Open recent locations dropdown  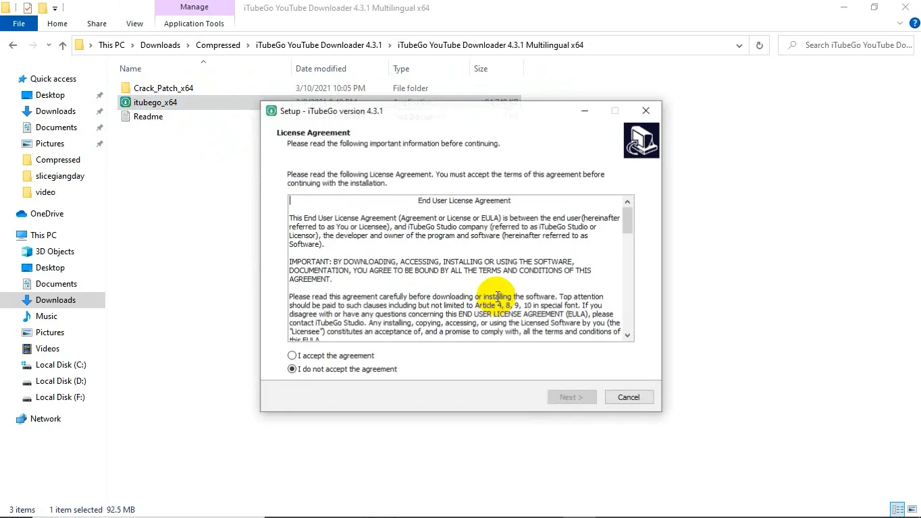click(x=49, y=45)
